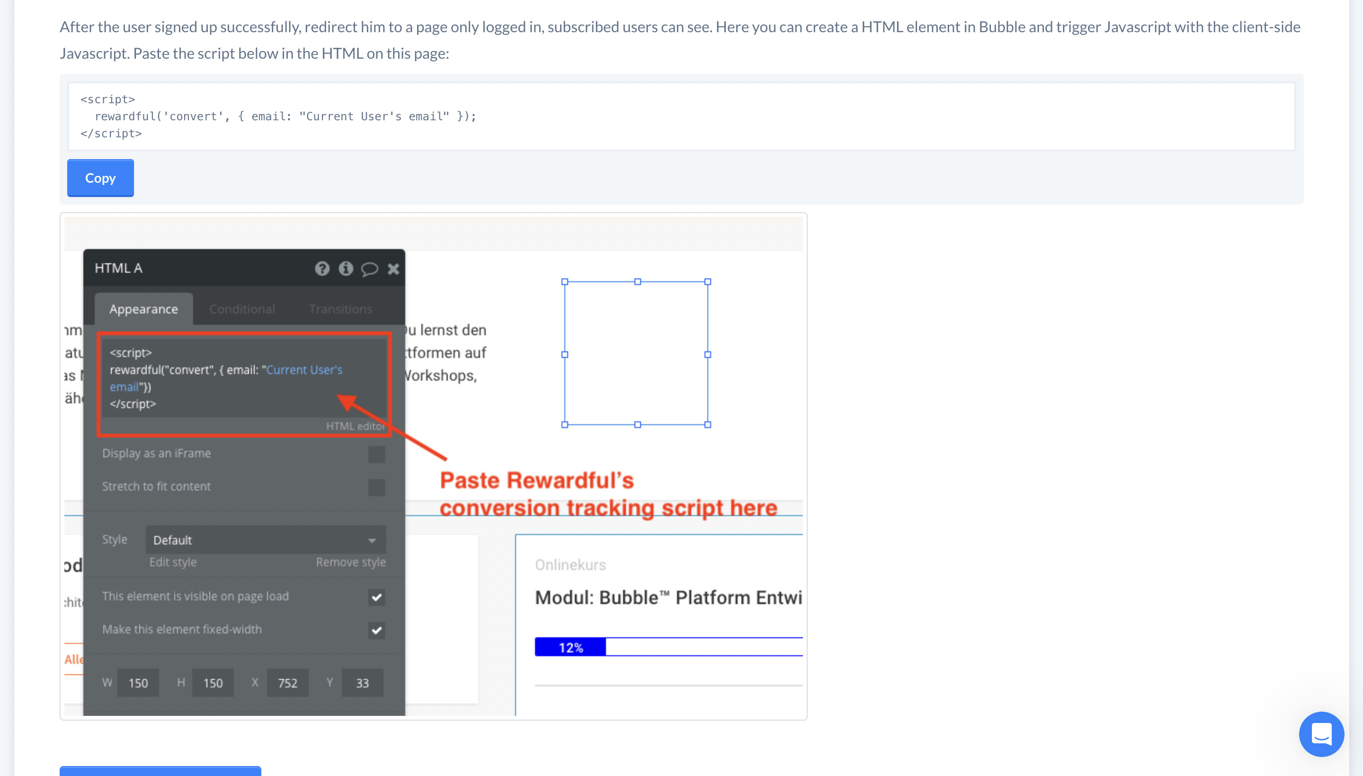Click the Remove style link
The width and height of the screenshot is (1363, 776).
351,562
